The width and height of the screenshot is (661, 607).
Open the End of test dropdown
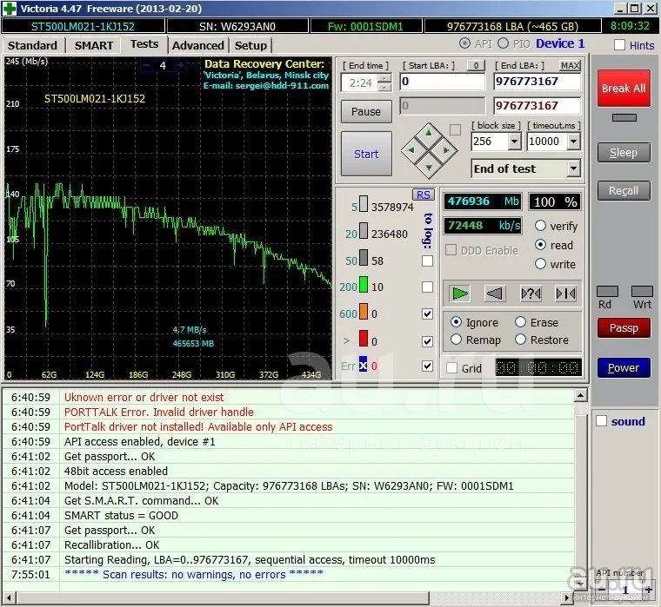pos(573,168)
